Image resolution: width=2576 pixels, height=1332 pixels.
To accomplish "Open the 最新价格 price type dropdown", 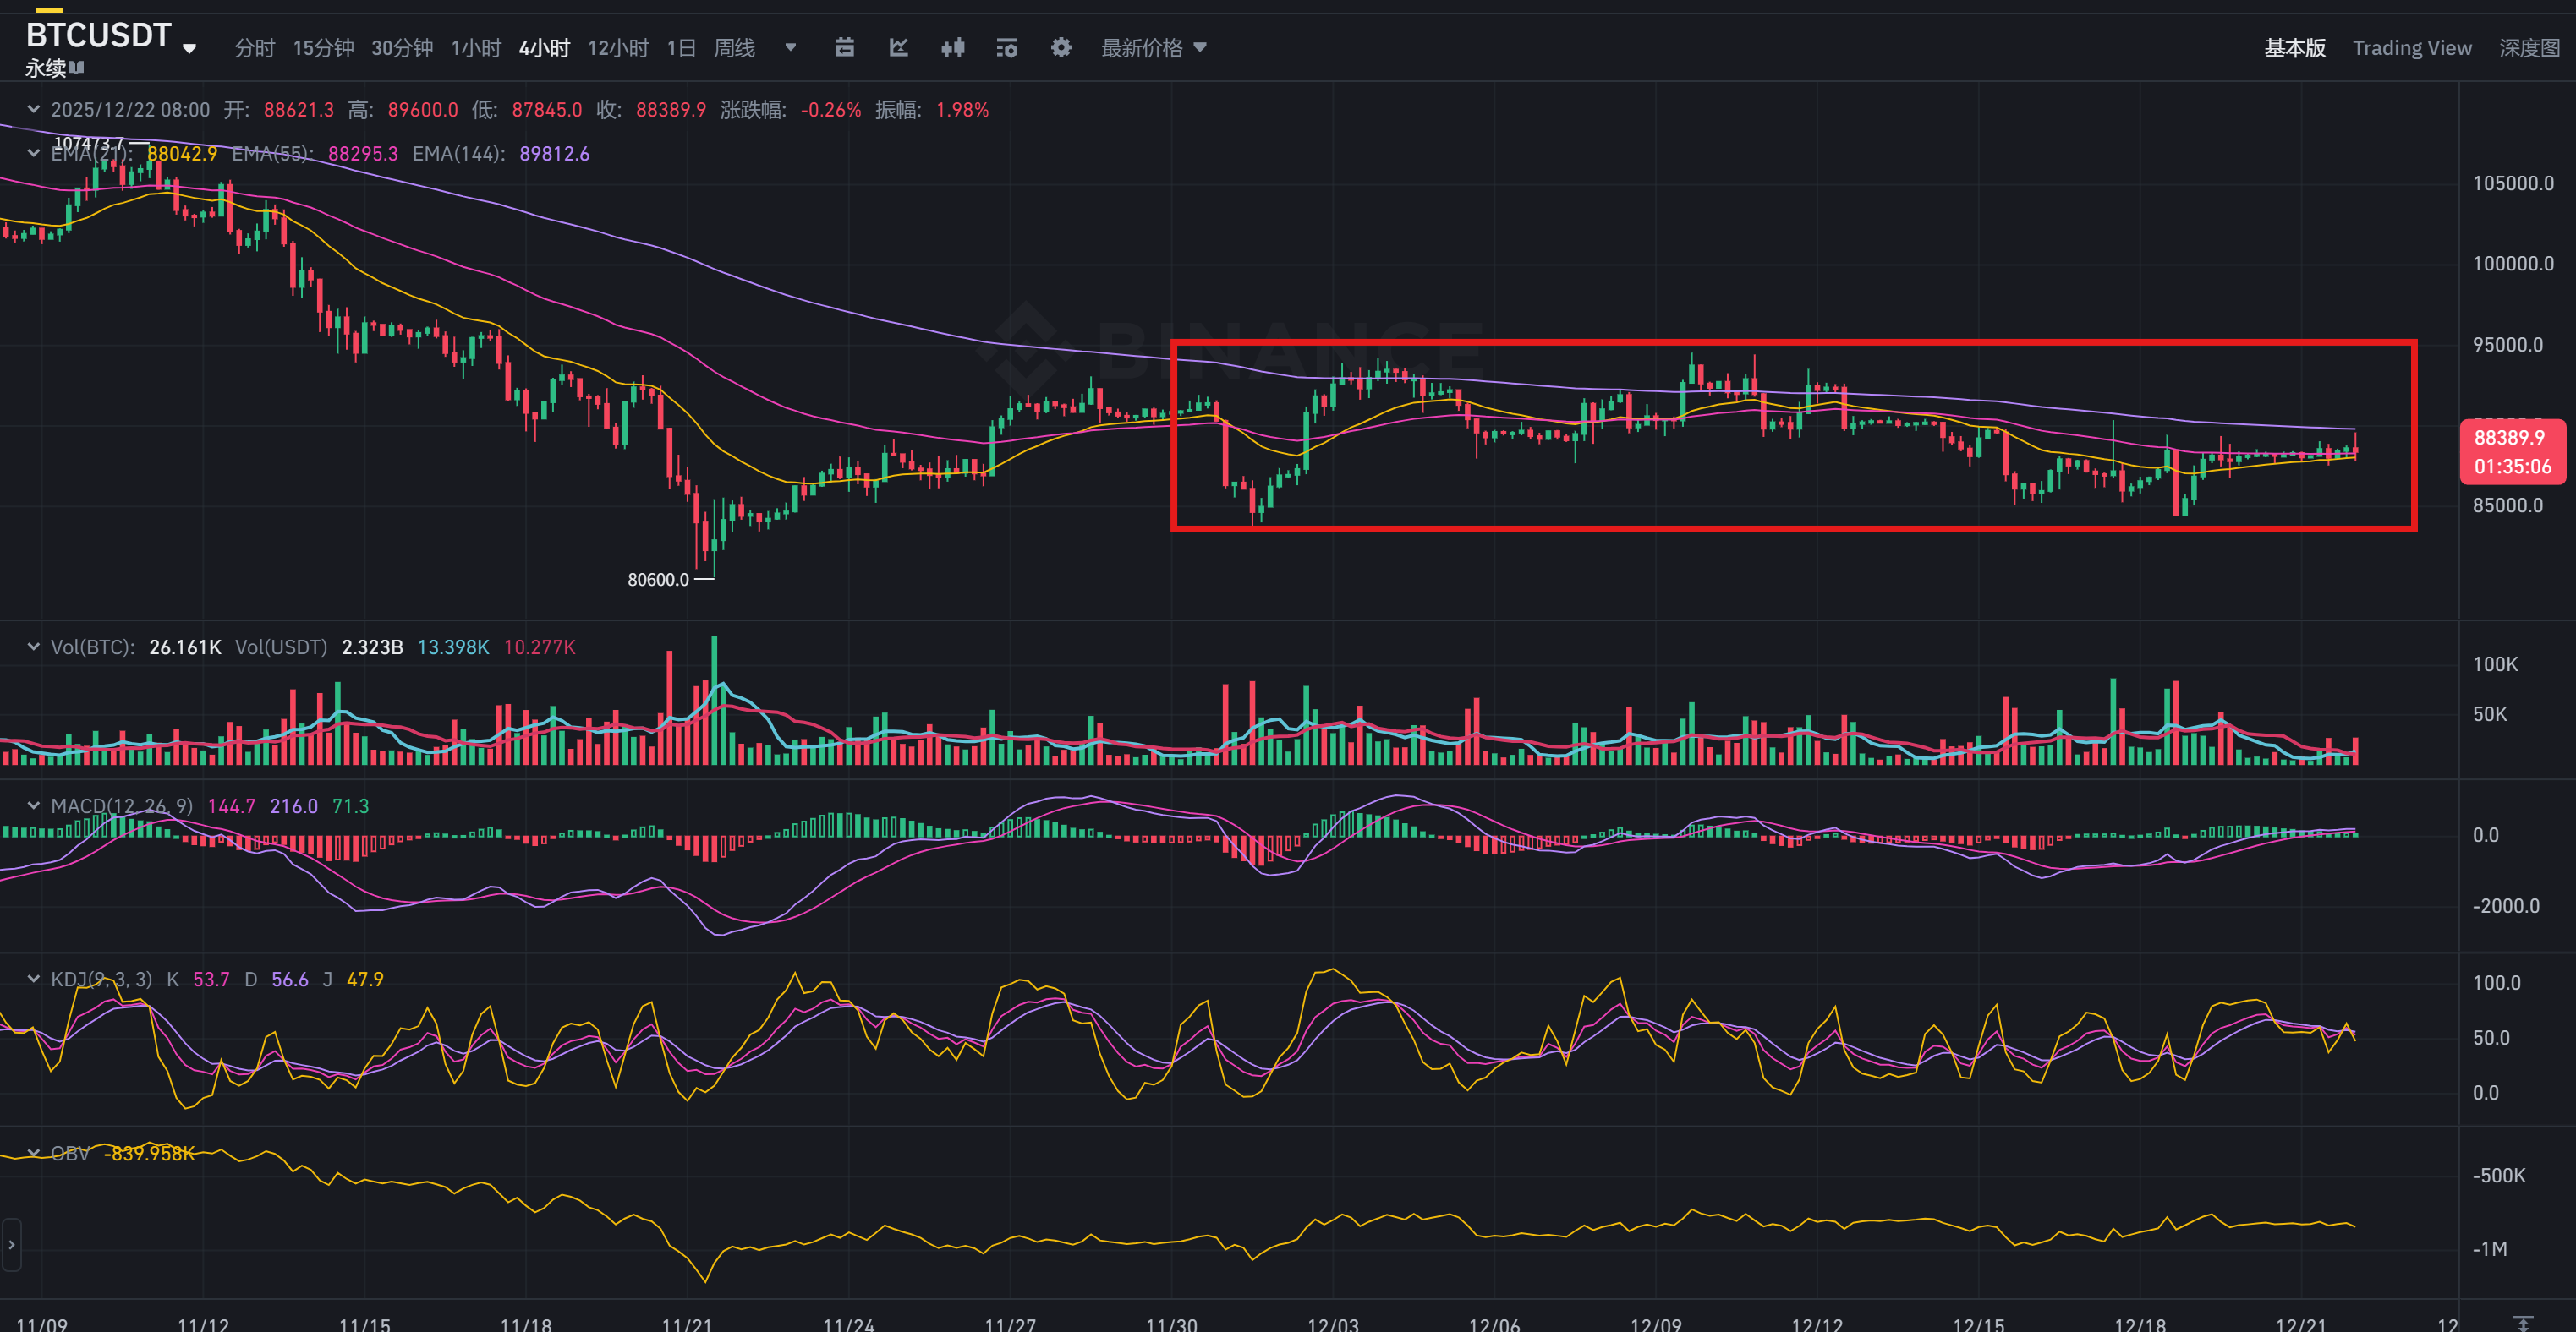I will click(x=1154, y=48).
